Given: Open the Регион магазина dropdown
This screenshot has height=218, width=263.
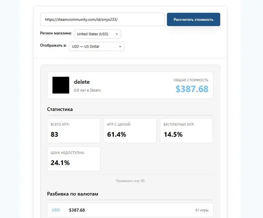Looking at the screenshot, I should [x=97, y=34].
